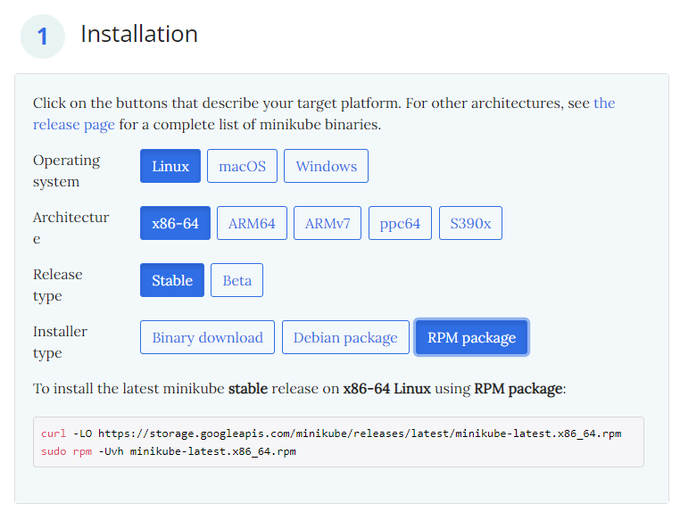Choose the Binary download installer type

(x=207, y=337)
